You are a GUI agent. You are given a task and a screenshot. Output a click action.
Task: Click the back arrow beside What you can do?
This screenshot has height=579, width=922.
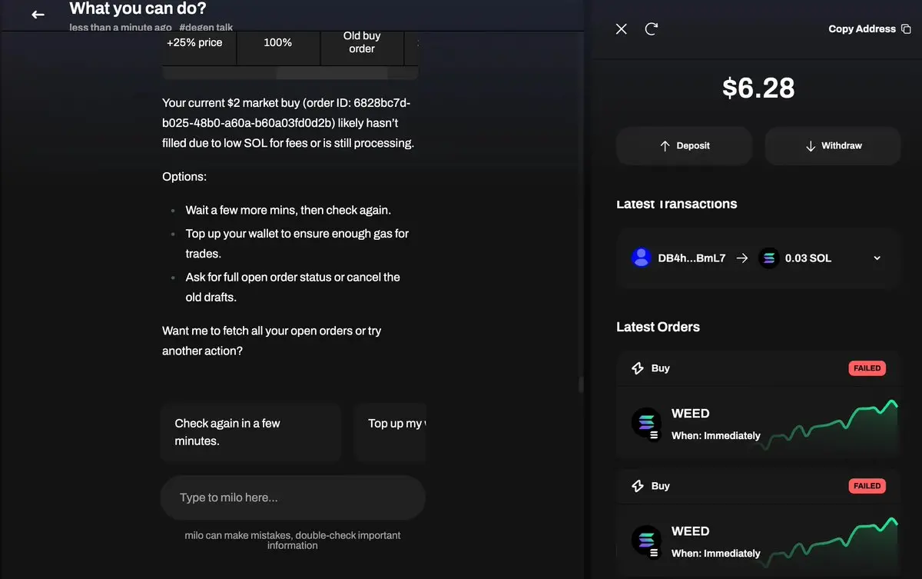pyautogui.click(x=38, y=14)
